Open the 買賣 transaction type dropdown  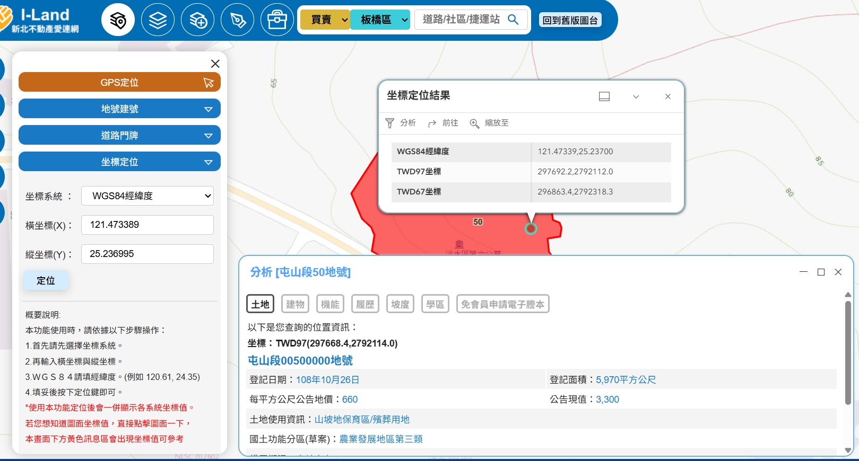tap(325, 20)
